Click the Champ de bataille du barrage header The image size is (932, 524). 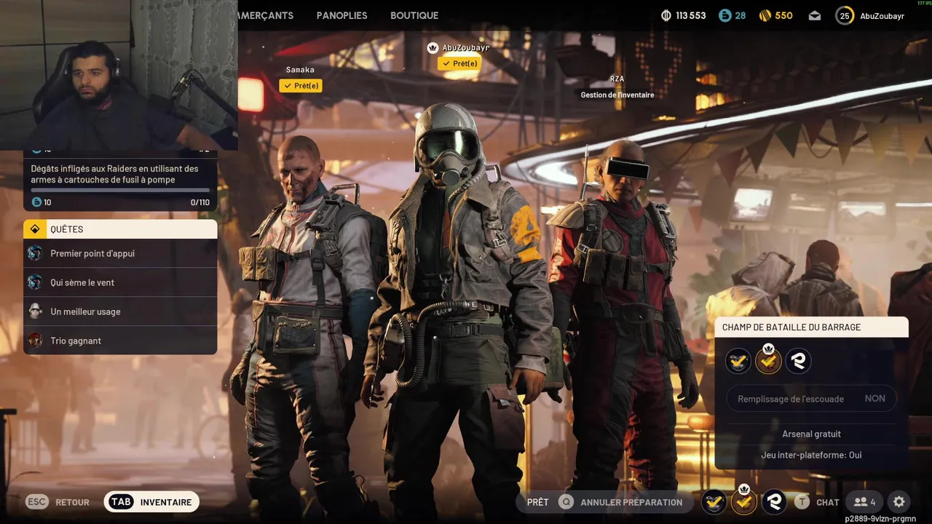coord(811,327)
